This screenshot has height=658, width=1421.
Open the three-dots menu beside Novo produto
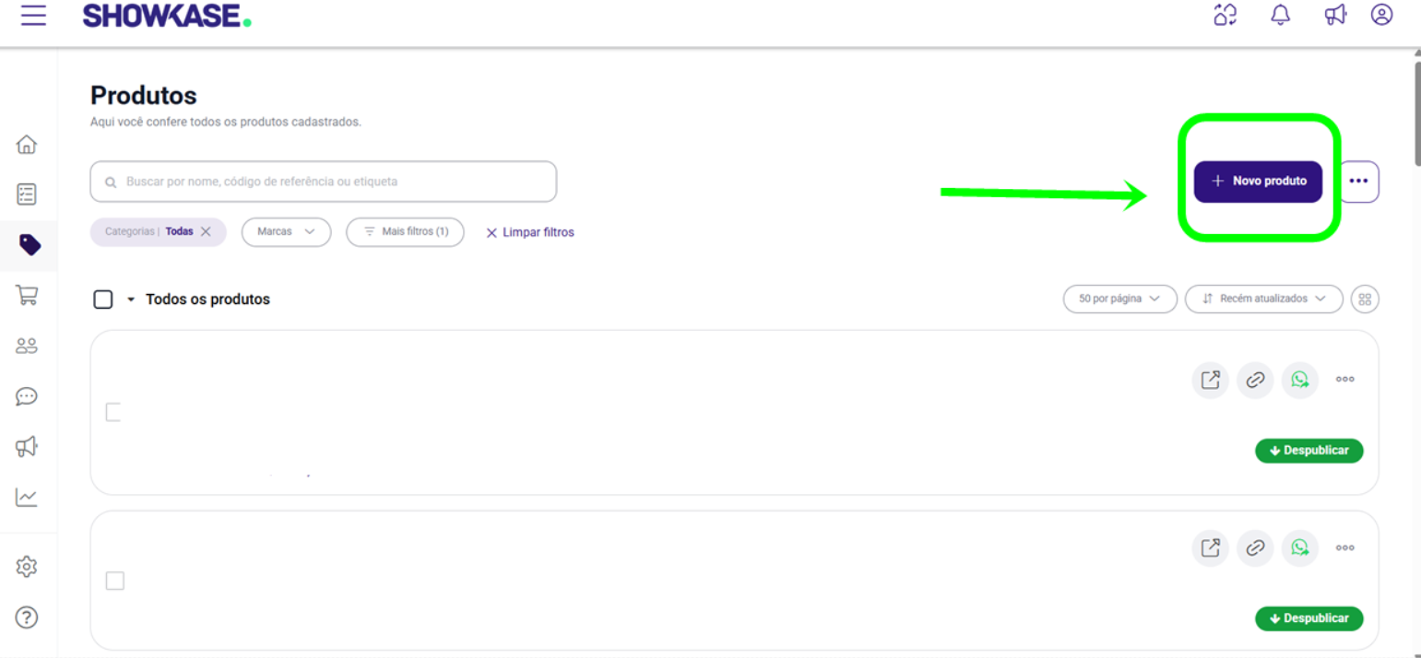[1358, 182]
